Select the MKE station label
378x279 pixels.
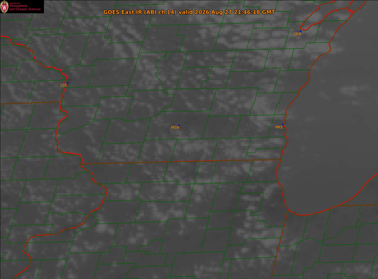(279, 127)
